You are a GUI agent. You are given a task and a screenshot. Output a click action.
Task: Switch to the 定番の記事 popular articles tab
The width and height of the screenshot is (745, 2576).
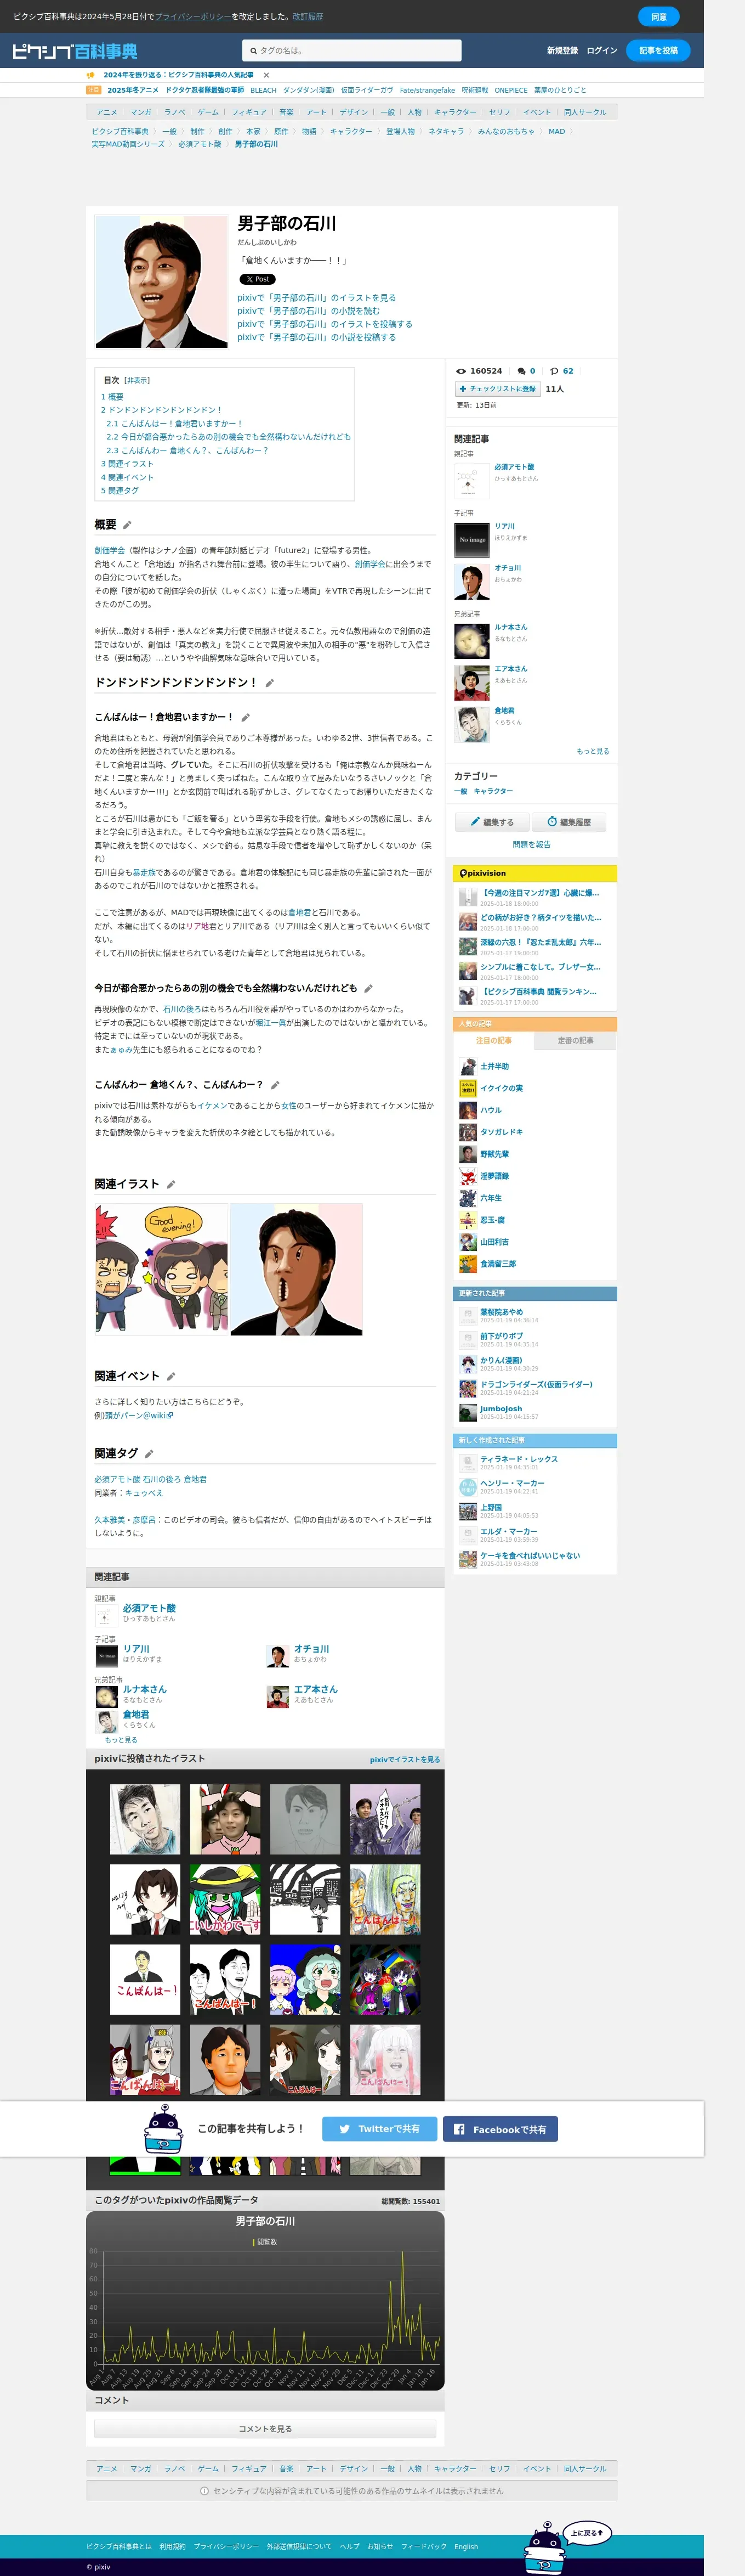[x=575, y=1041]
